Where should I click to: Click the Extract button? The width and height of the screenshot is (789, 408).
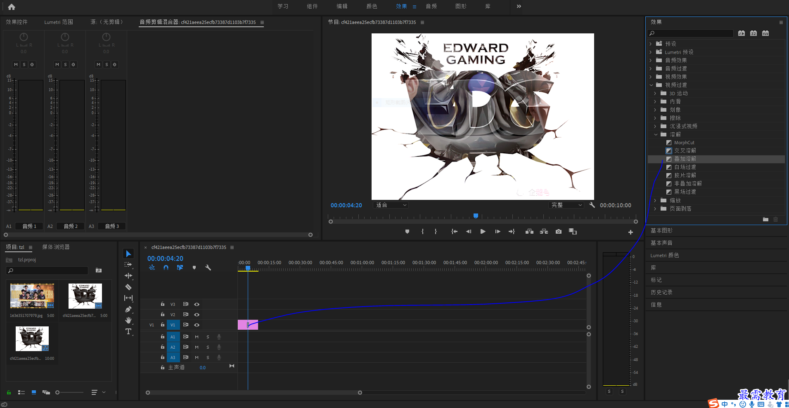[544, 232]
